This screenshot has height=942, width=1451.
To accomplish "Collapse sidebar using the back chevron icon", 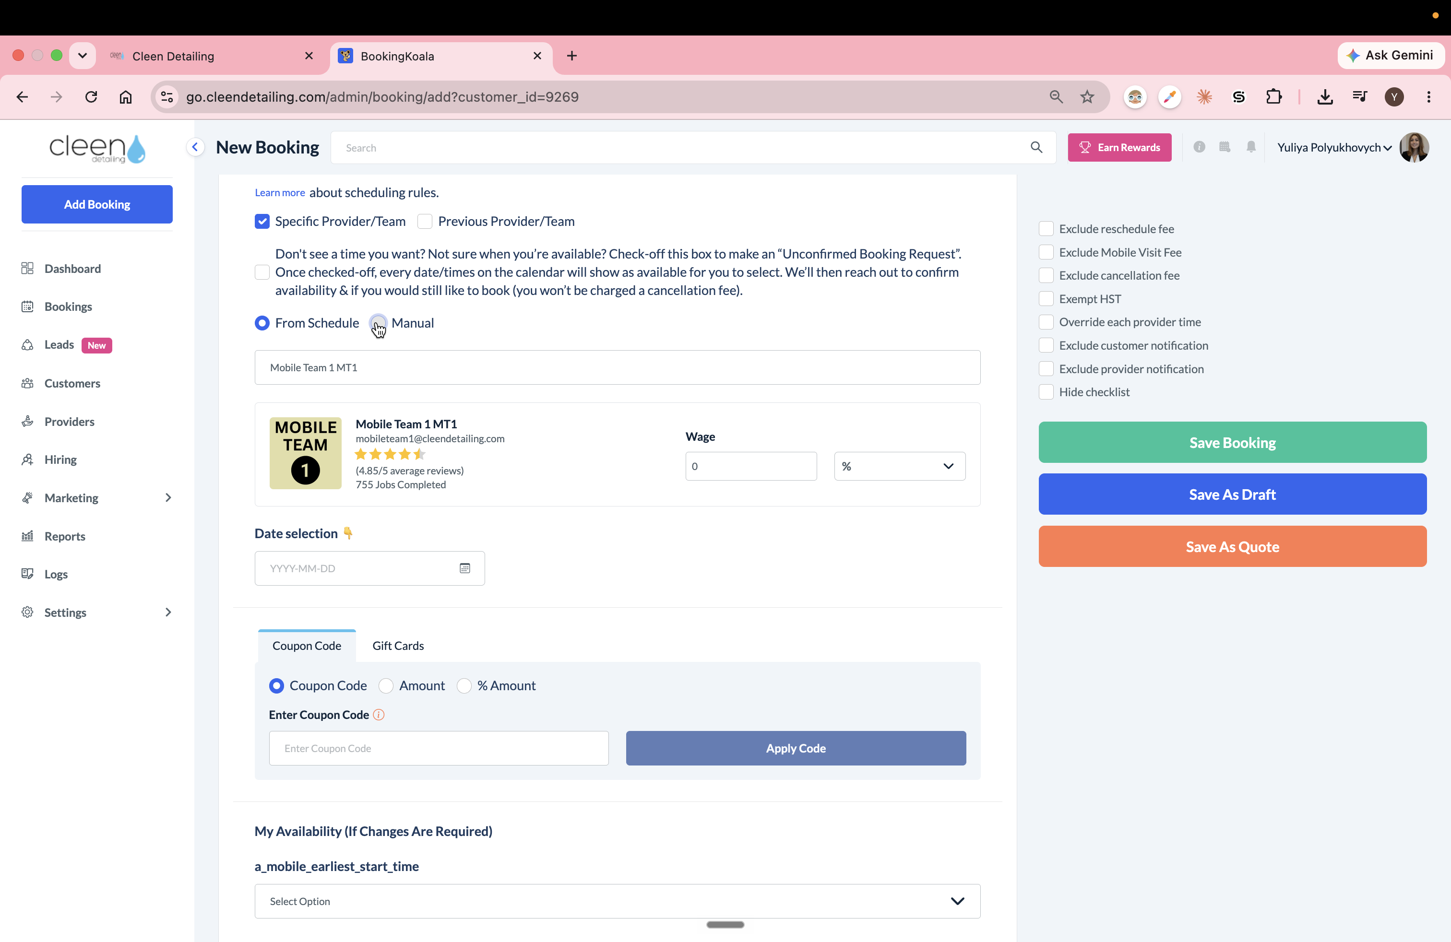I will click(195, 147).
